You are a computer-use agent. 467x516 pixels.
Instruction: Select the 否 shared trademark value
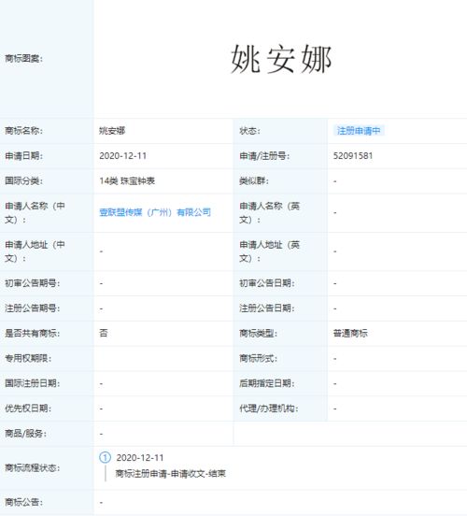coord(104,334)
